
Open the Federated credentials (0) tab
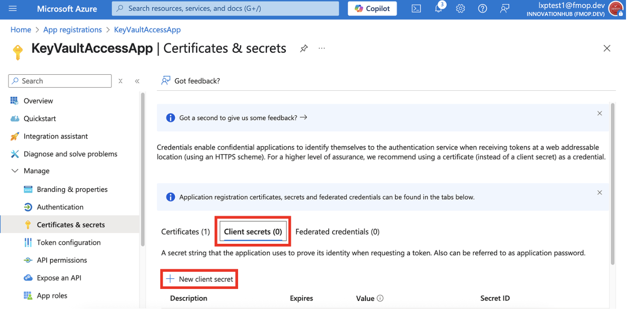[338, 232]
